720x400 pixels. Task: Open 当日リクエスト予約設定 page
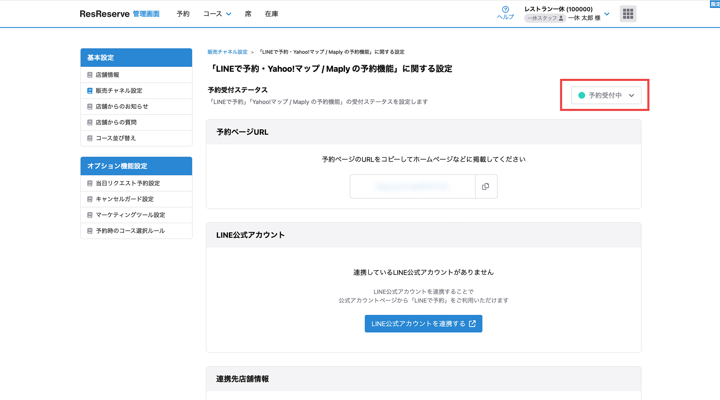pyautogui.click(x=136, y=184)
